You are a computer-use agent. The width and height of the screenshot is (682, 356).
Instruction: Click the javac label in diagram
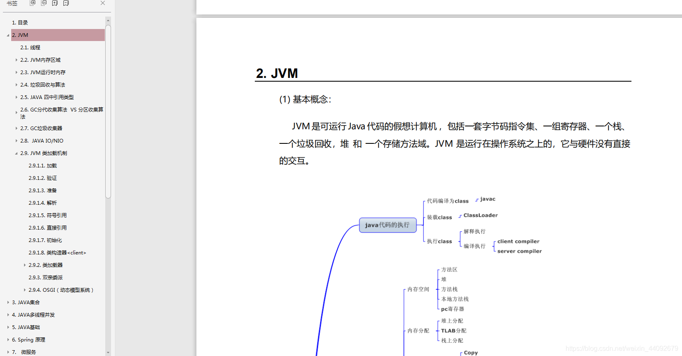pyautogui.click(x=487, y=199)
